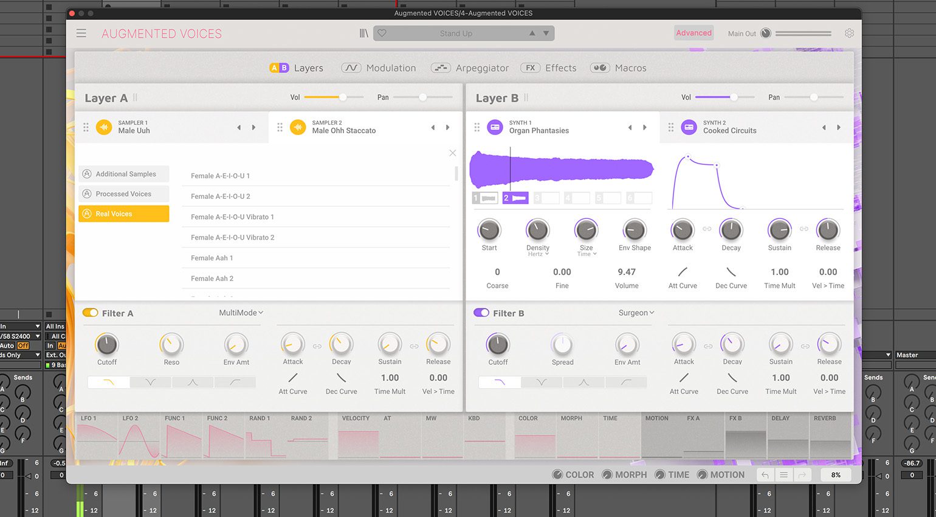
Task: Adjust the Layer B Pan slider
Action: [814, 97]
